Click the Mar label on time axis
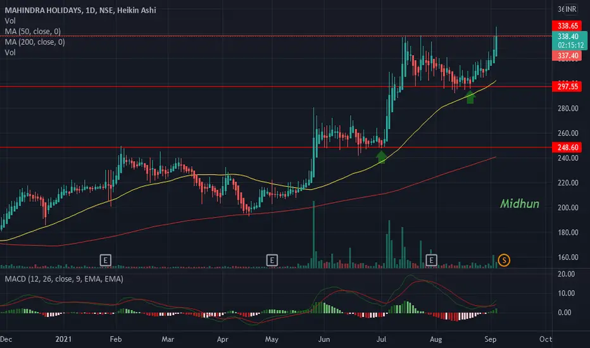Viewport: 590px width, 348px height. pos(168,339)
